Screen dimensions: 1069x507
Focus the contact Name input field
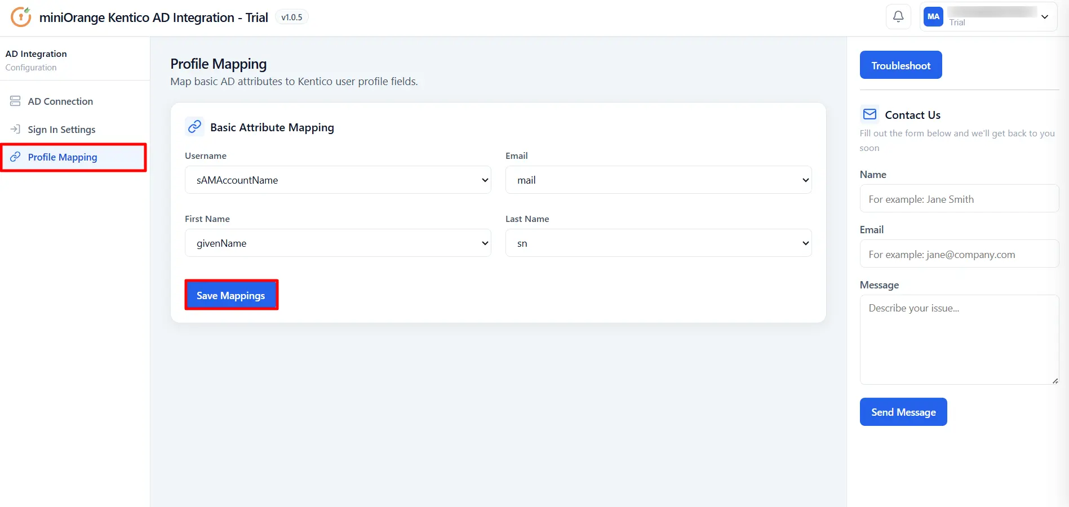[959, 198]
